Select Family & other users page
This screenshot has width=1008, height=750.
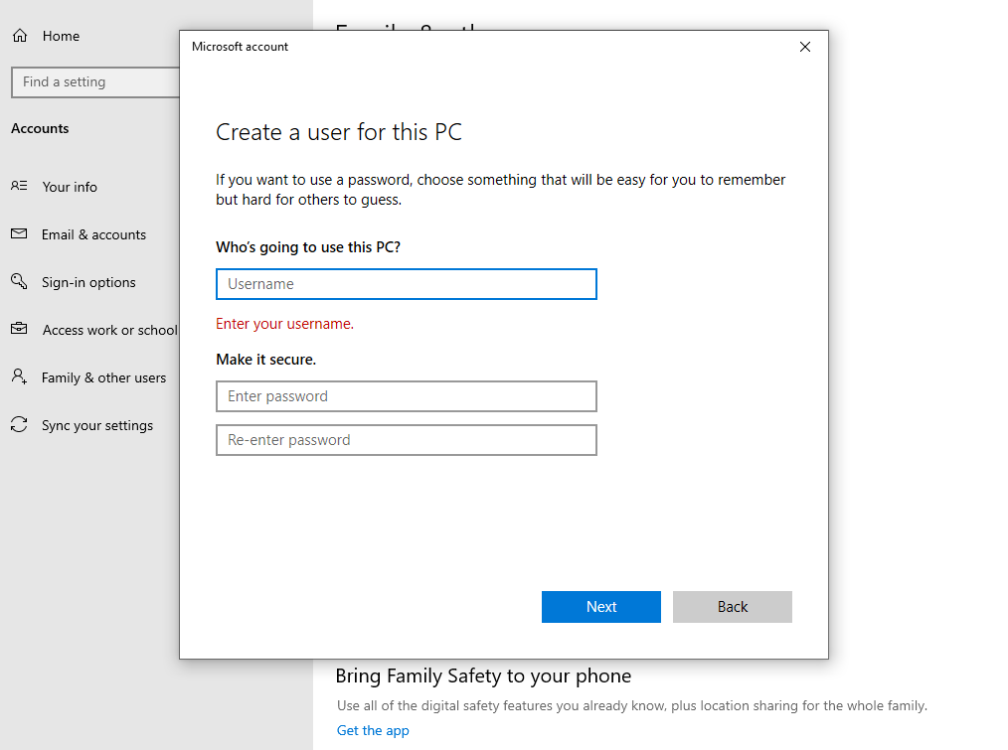coord(103,377)
